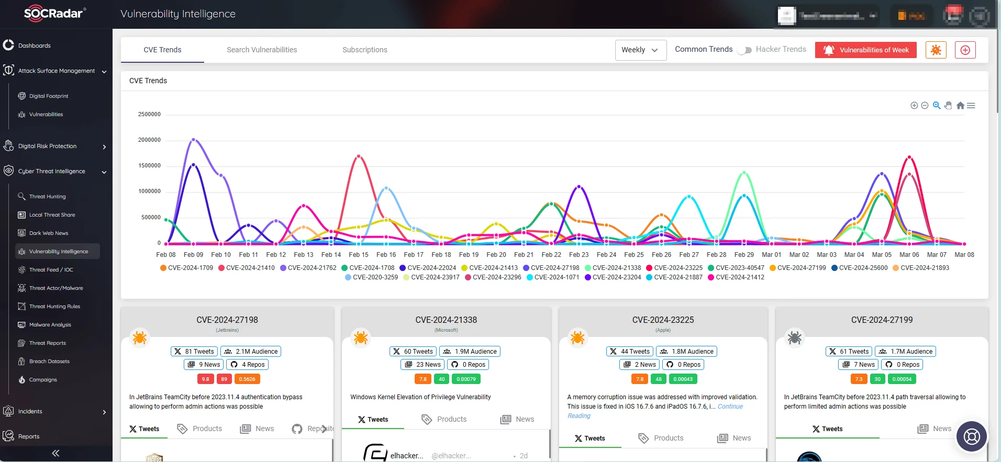
Task: Toggle CVE-2024-21410 legend series
Action: pyautogui.click(x=247, y=268)
